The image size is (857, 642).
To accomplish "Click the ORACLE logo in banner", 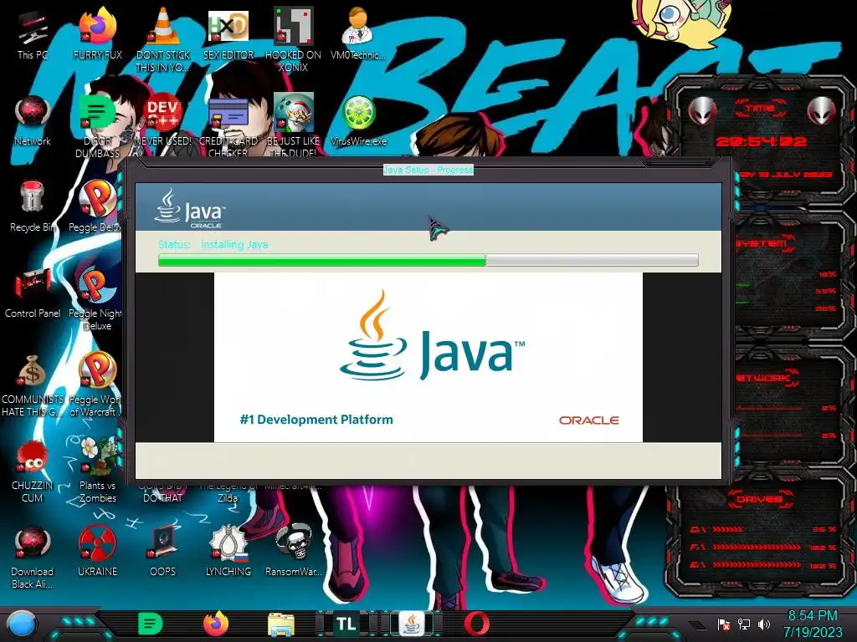I will pyautogui.click(x=588, y=420).
